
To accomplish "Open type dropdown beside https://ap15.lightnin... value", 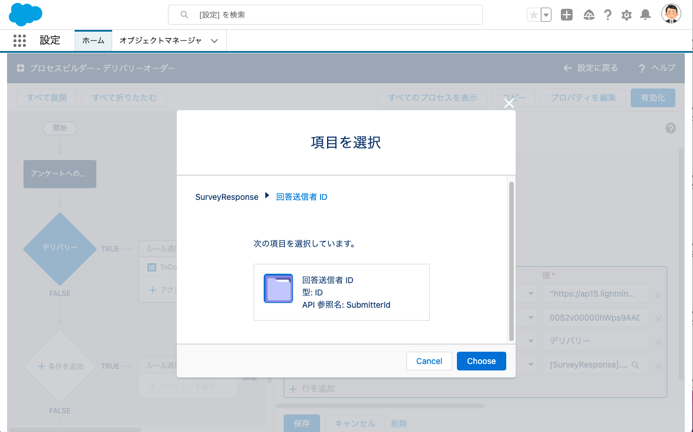I will click(x=530, y=294).
